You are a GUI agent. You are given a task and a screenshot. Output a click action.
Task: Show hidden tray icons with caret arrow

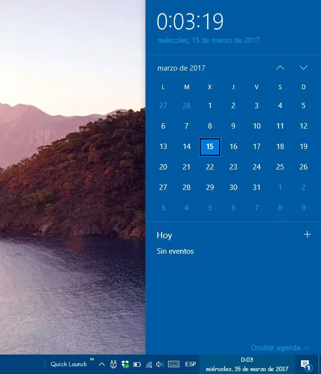click(102, 364)
